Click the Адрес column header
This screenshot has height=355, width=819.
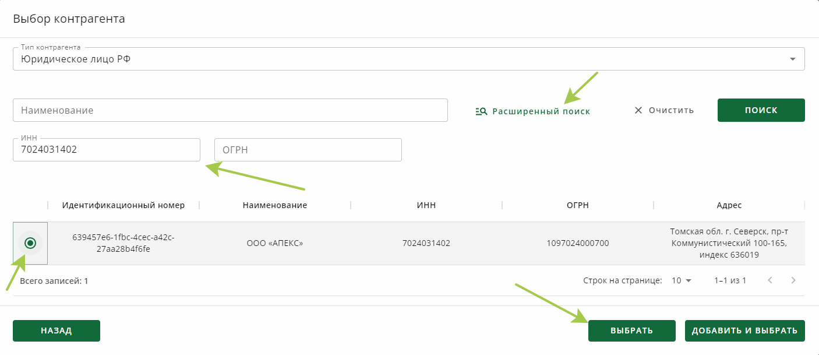(x=729, y=205)
